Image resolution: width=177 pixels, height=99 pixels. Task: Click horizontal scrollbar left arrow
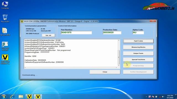25,68
